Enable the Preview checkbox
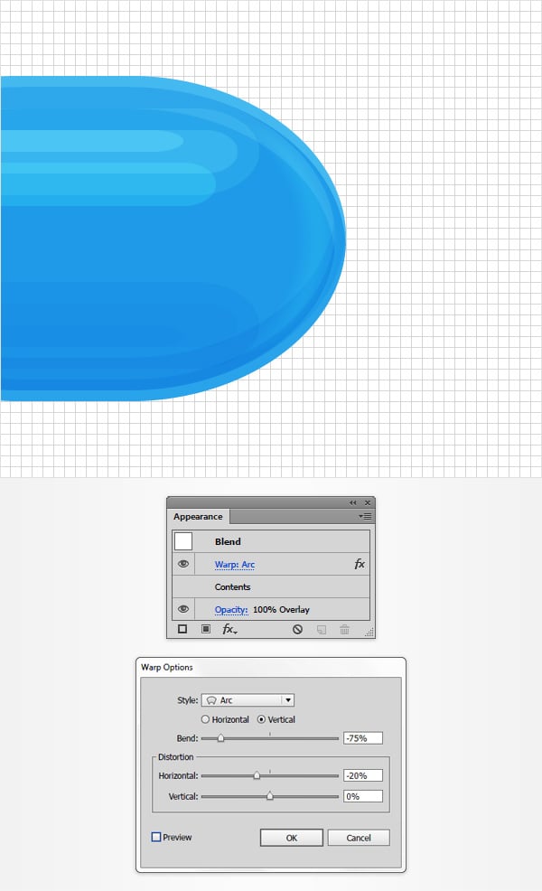 tap(156, 837)
